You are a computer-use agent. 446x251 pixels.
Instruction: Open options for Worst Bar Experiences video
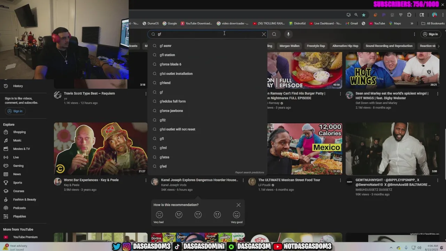click(x=146, y=180)
